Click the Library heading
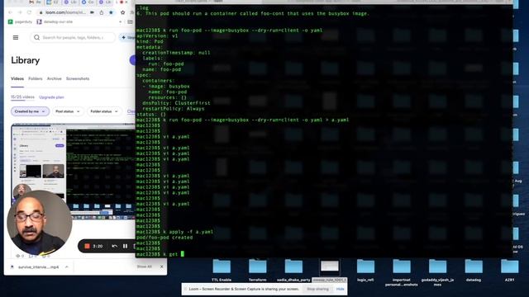 (26, 60)
